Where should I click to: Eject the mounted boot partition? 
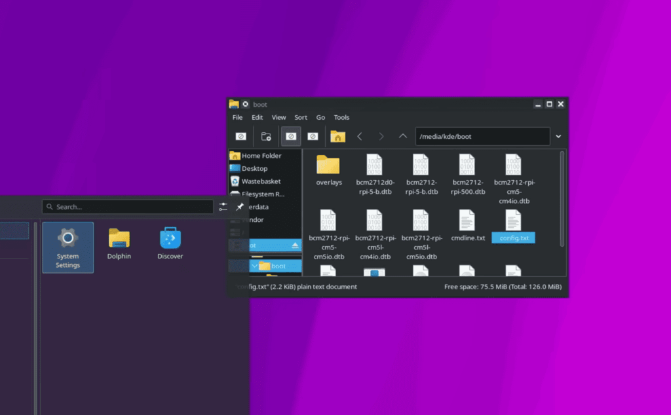[296, 247]
